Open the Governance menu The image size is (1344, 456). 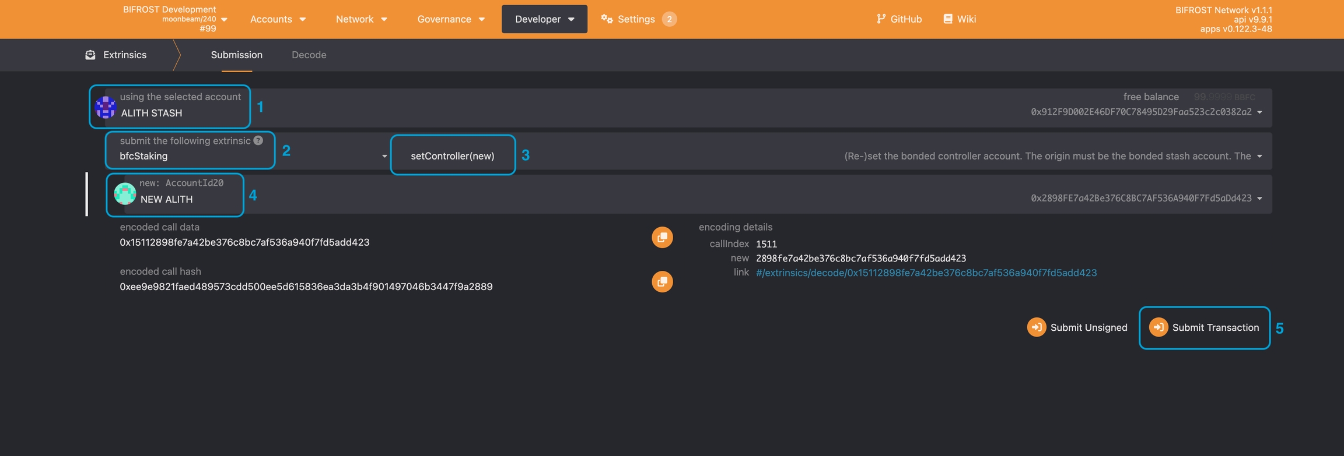[450, 19]
